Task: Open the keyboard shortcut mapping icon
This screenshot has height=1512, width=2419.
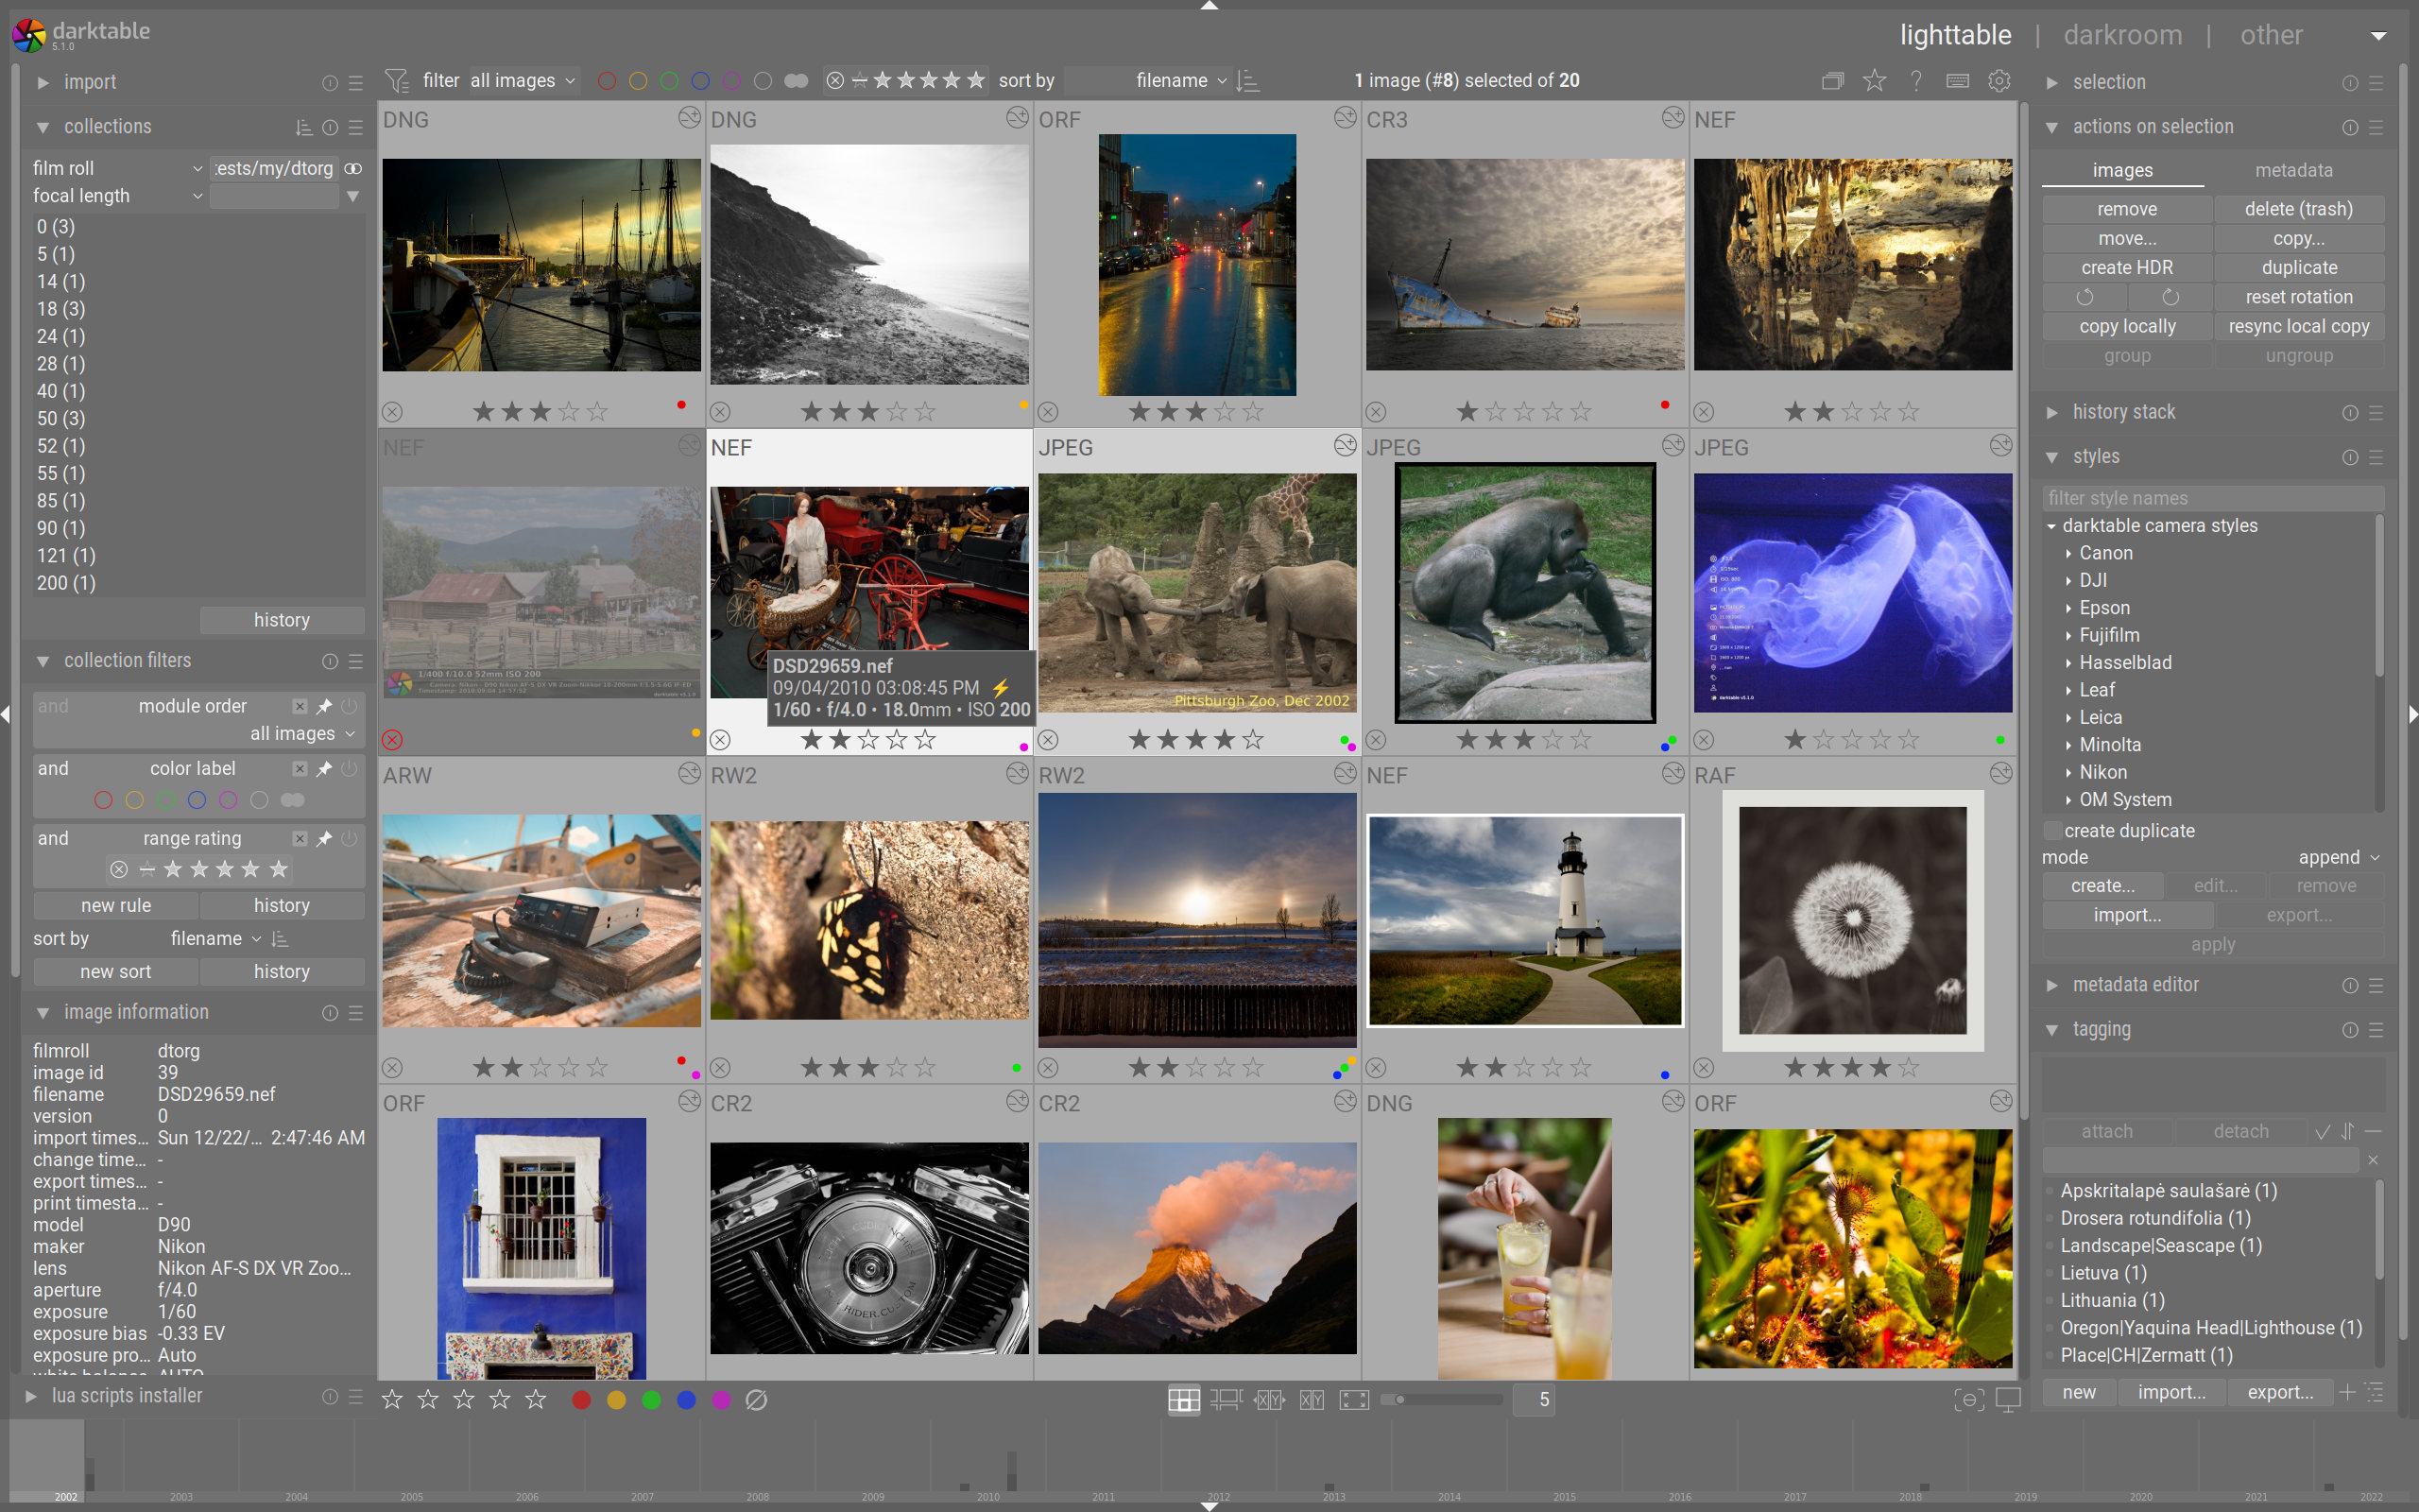Action: coord(1957,80)
